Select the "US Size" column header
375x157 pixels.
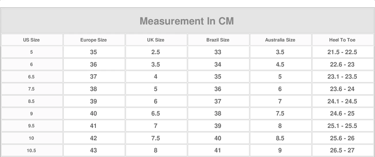pos(31,40)
